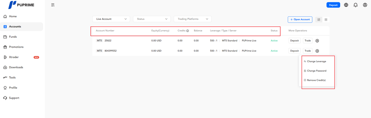The image size is (371, 118).
Task: Open the Trading Platforms dropdown
Action: click(x=192, y=19)
